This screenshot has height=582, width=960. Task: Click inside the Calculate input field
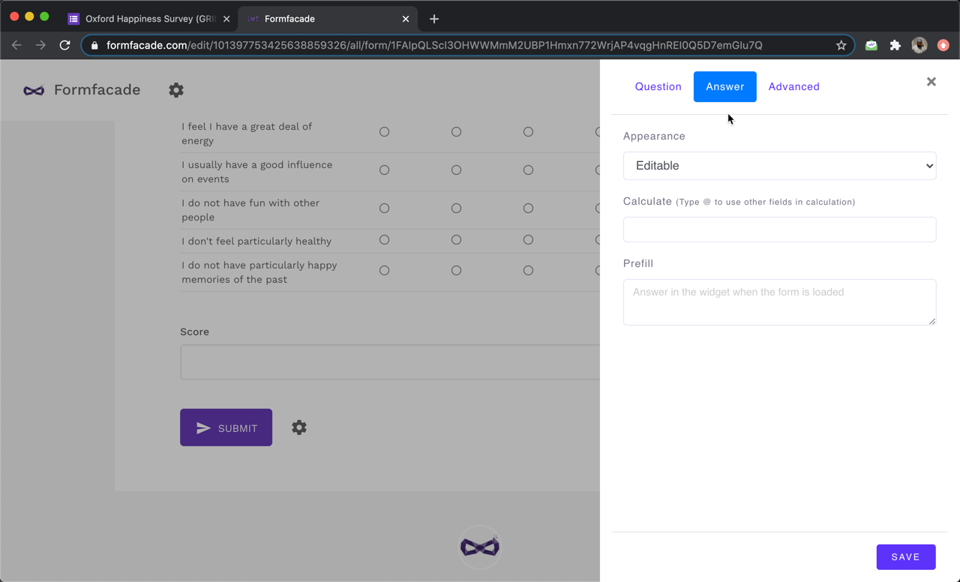click(x=779, y=229)
